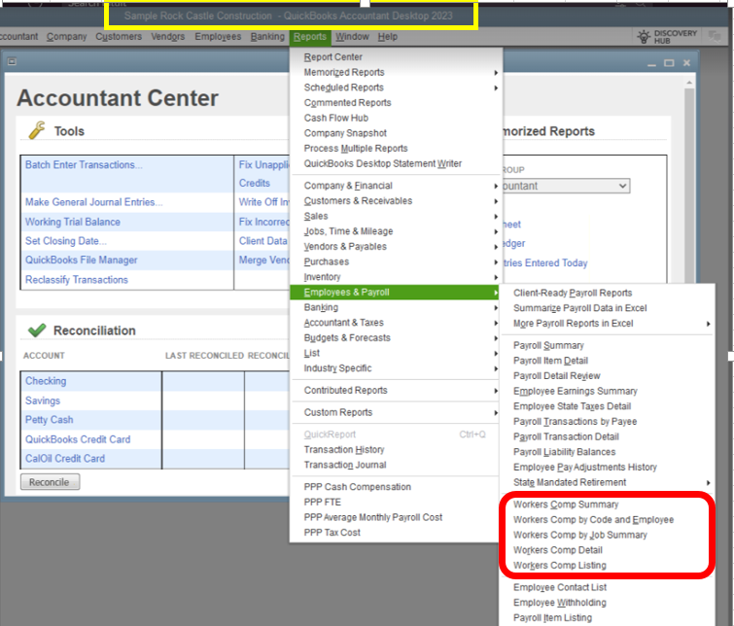Viewport: 734px width, 626px height.
Task: Open QuickBooks File Manager link
Action: 82,260
